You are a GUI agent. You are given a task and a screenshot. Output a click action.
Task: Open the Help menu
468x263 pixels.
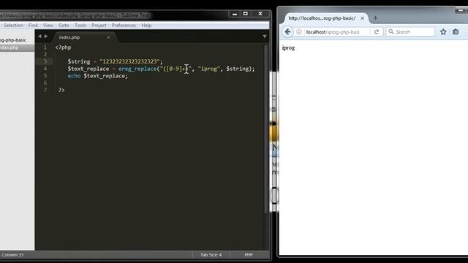click(146, 26)
